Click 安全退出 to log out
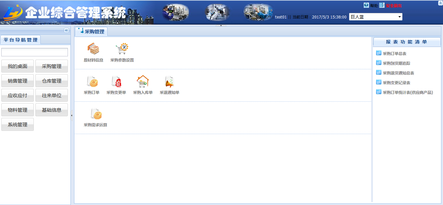Viewport: 443px width, 205px height. point(394,6)
